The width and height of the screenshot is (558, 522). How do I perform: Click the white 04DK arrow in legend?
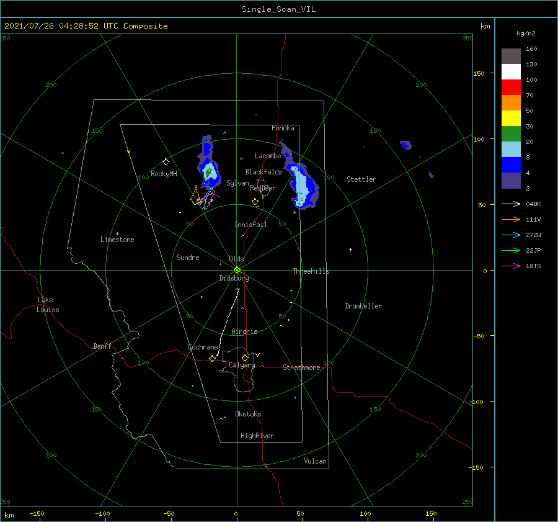tap(511, 204)
